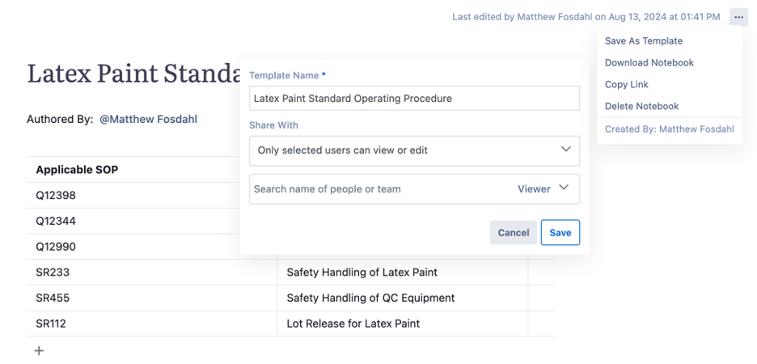The image size is (757, 364).
Task: Choose Download Notebook from the menu
Action: click(649, 62)
